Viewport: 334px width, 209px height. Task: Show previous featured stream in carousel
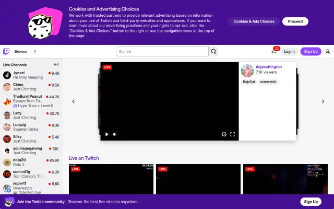pyautogui.click(x=74, y=101)
